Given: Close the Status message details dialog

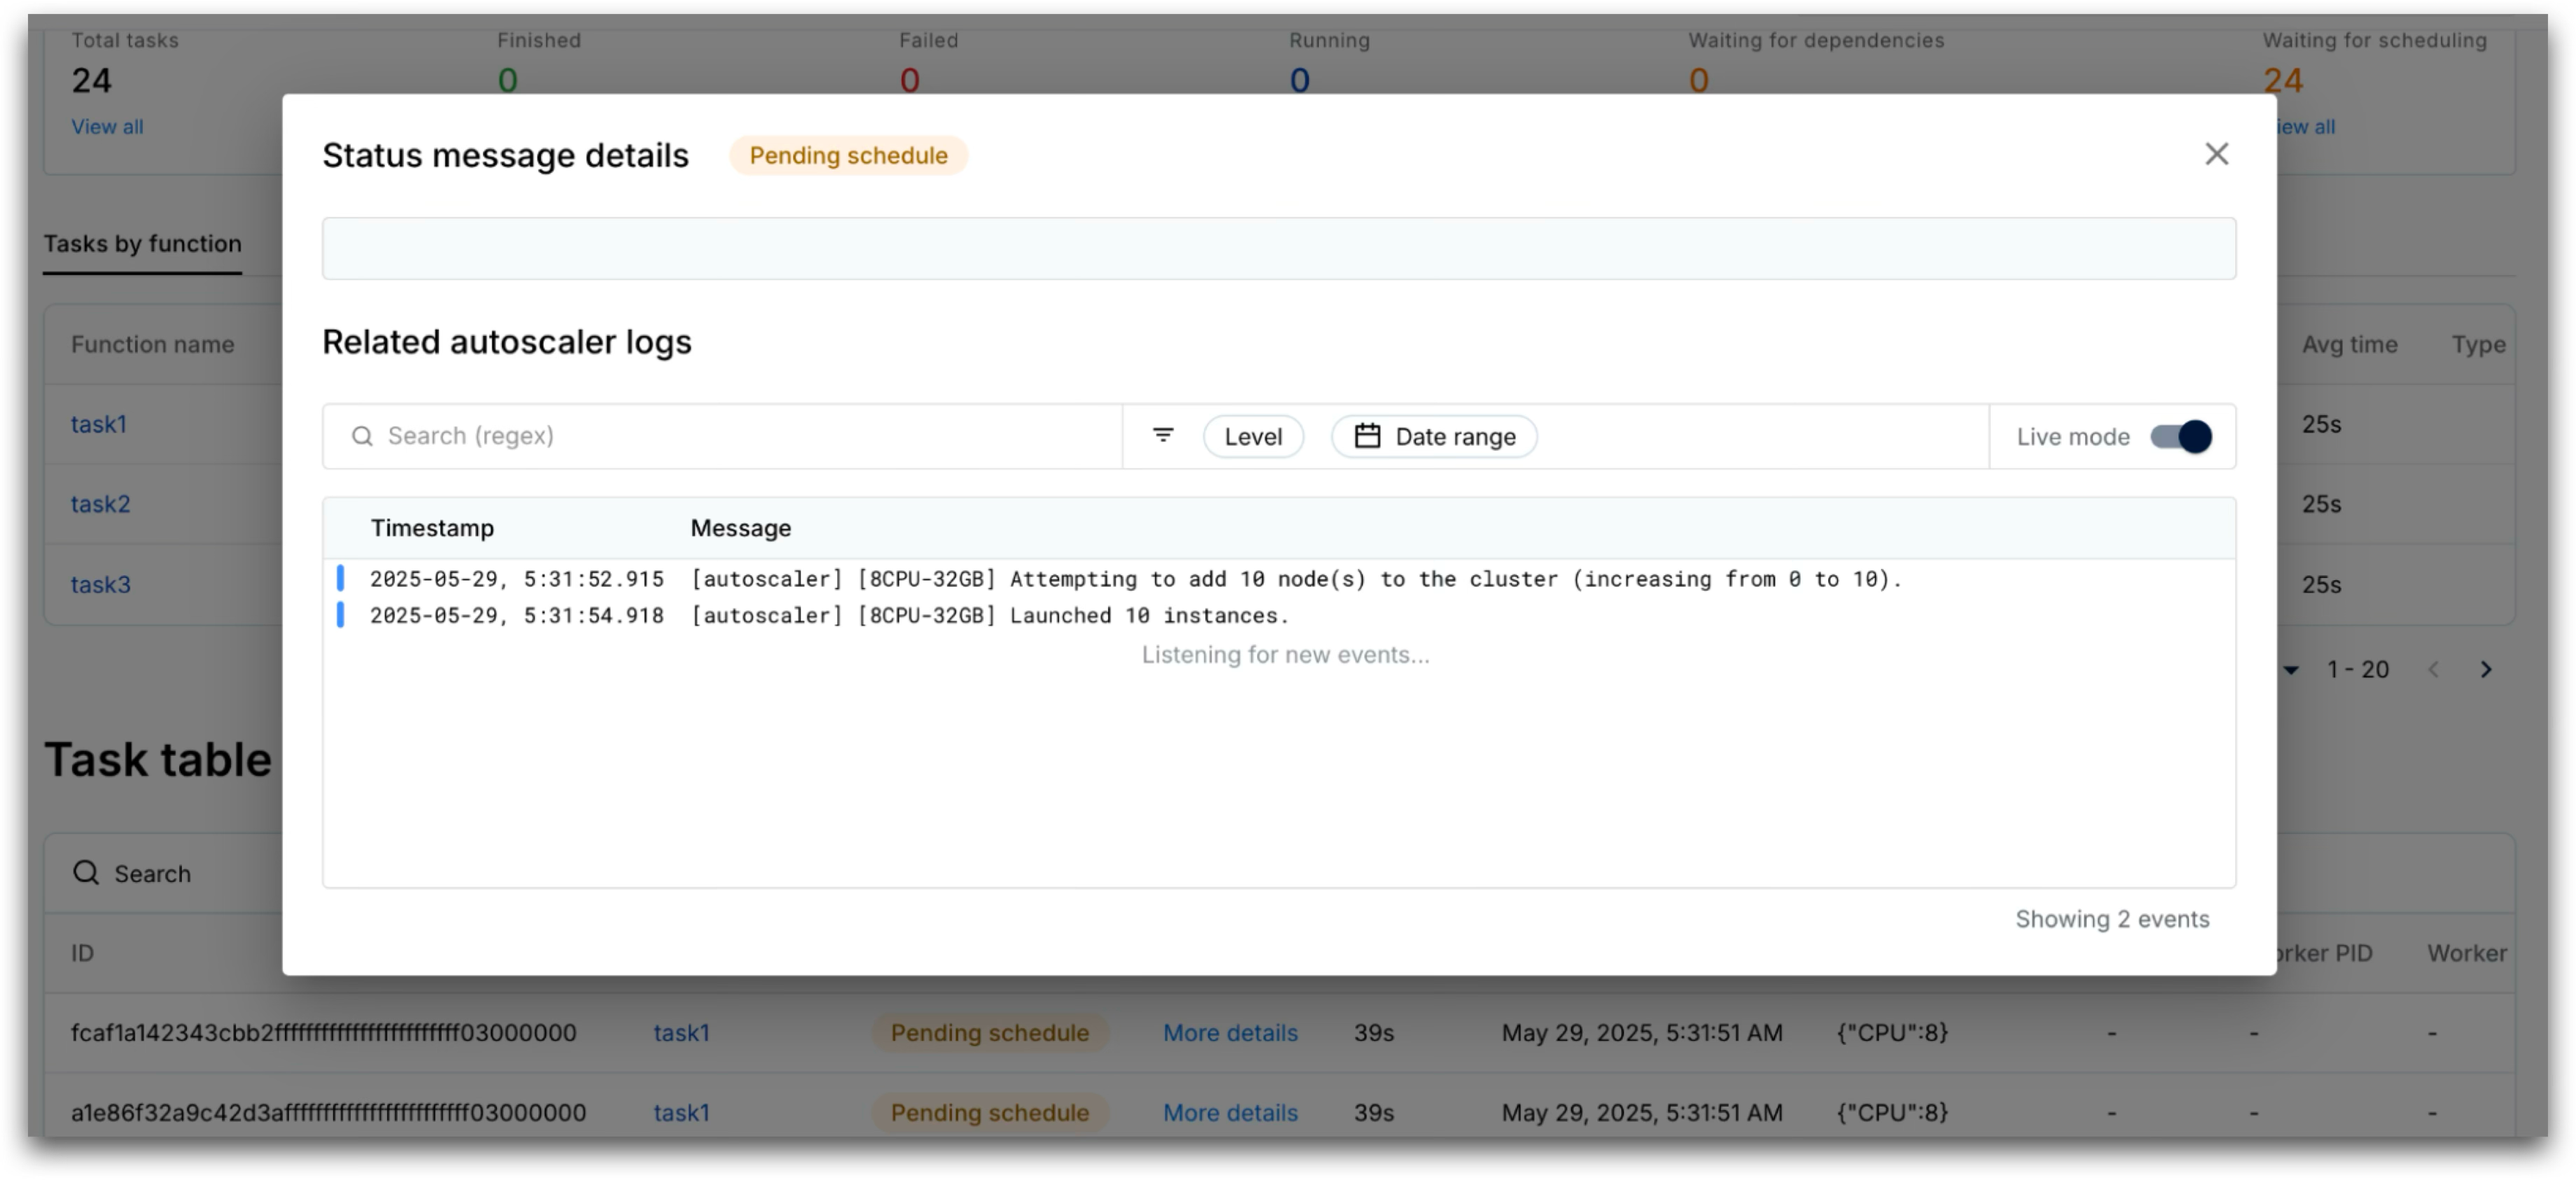Looking at the screenshot, I should (x=2216, y=154).
